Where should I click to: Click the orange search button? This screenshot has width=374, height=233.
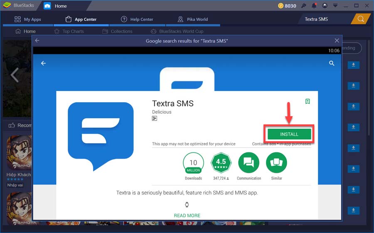tap(361, 19)
